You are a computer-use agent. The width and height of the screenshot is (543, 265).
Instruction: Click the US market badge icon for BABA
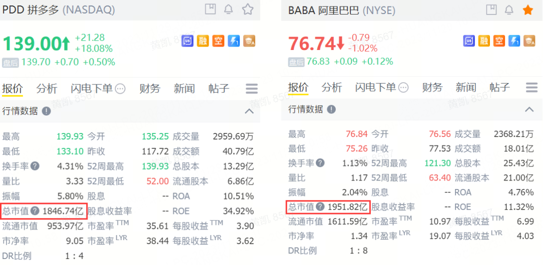(x=469, y=41)
